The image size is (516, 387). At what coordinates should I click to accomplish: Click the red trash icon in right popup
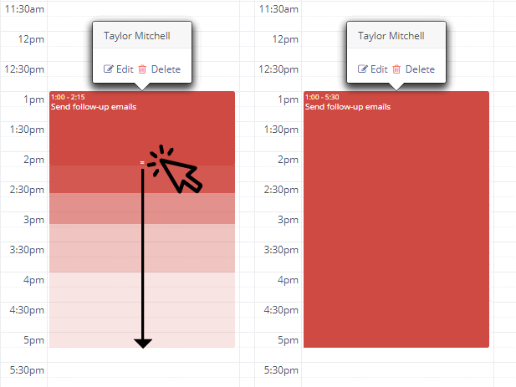396,69
